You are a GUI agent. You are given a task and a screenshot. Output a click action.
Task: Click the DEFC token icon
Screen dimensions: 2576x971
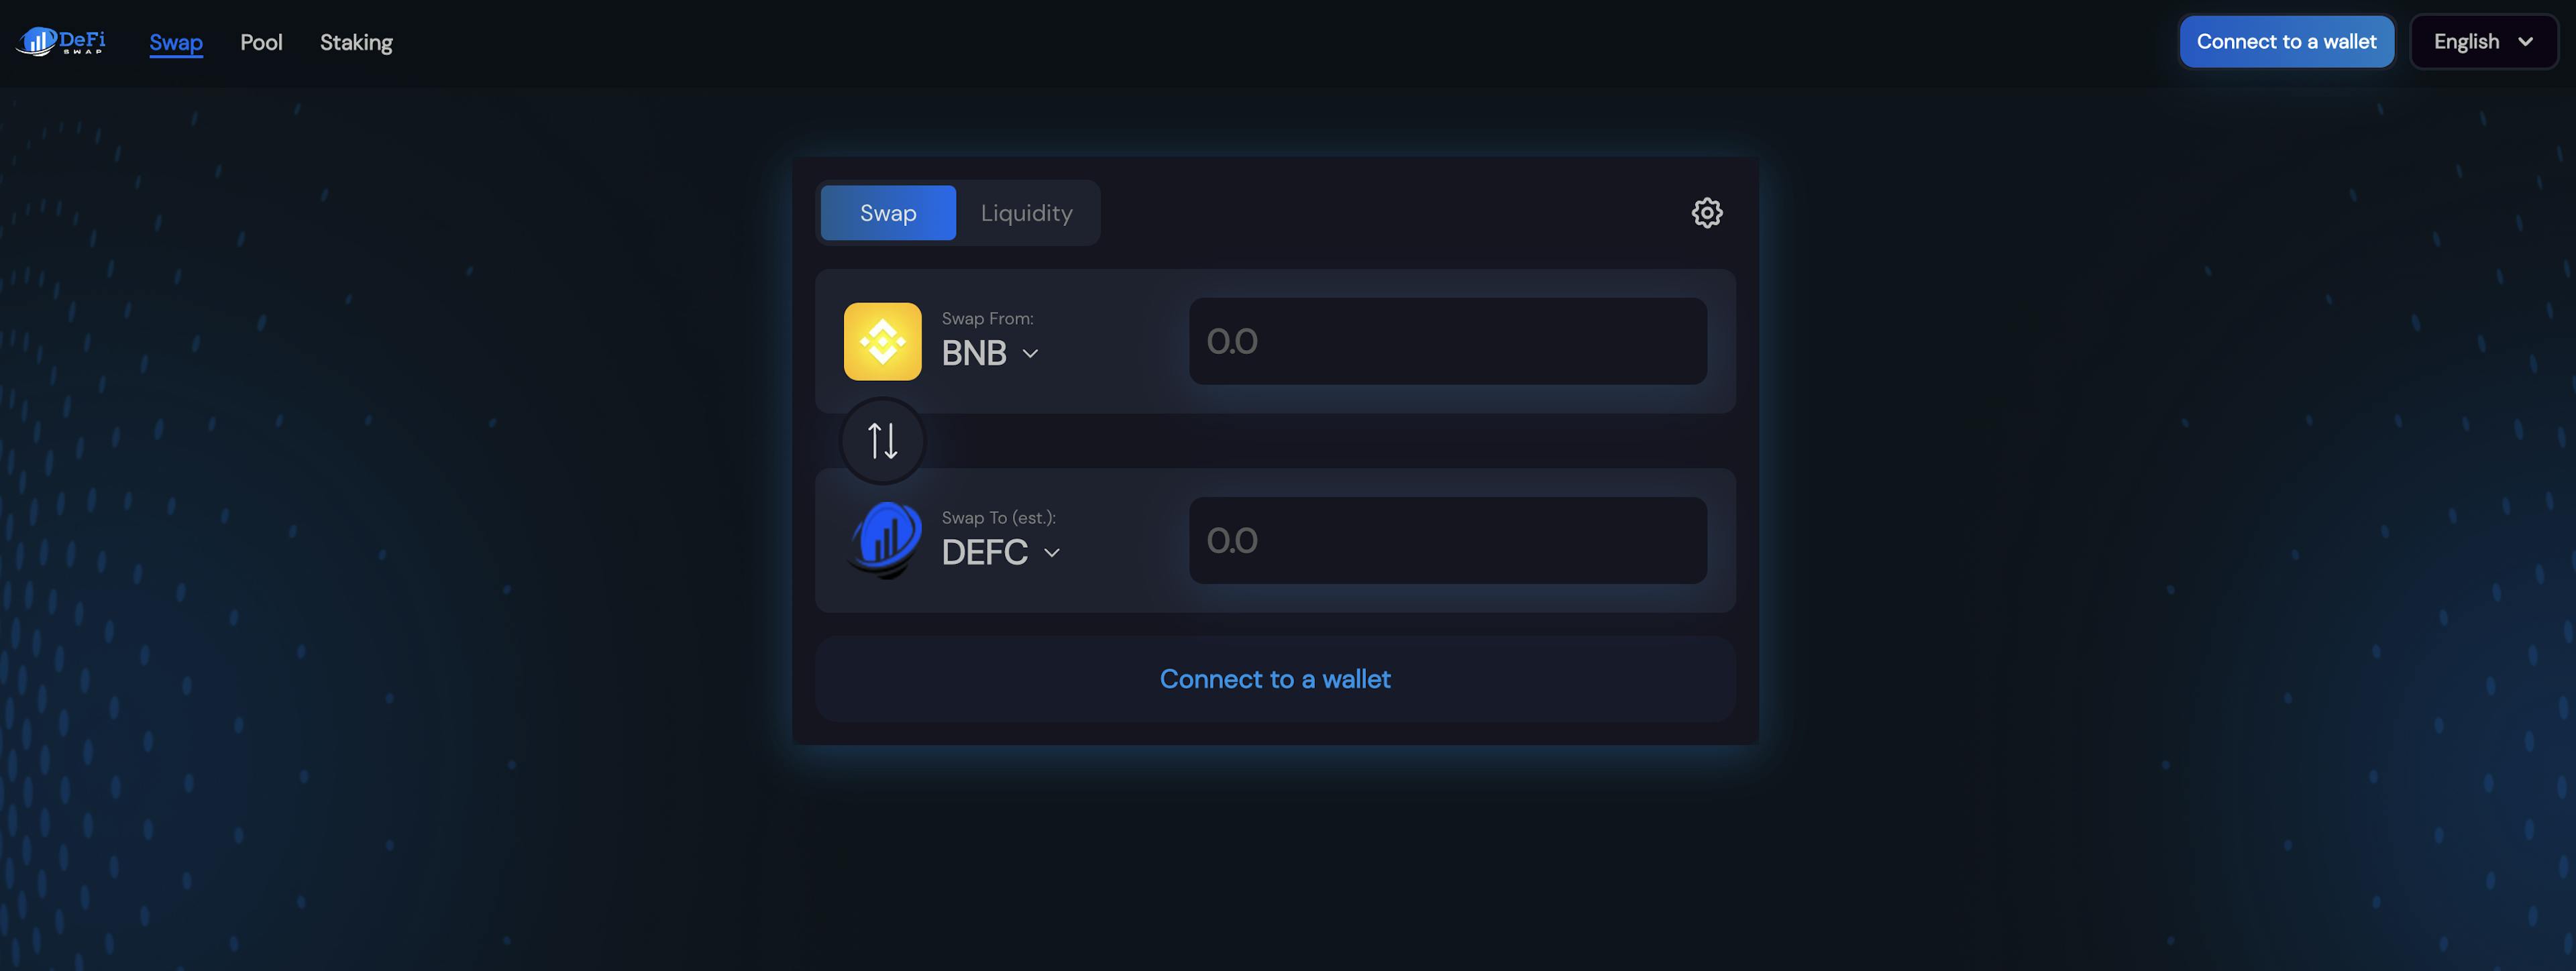882,539
